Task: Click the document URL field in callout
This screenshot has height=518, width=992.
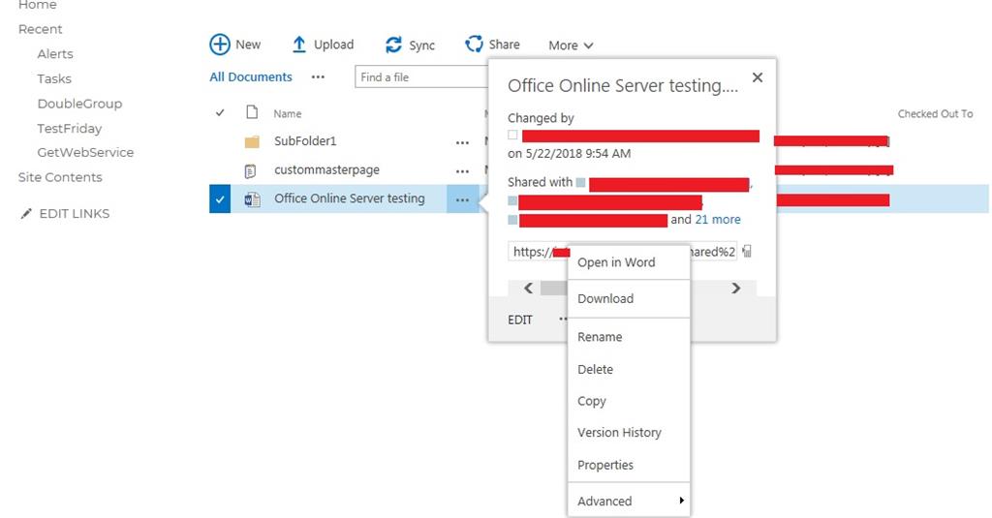Action: pyautogui.click(x=622, y=252)
